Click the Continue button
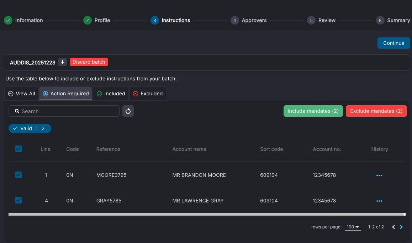Screen dimensions: 412x243 pyautogui.click(x=393, y=43)
